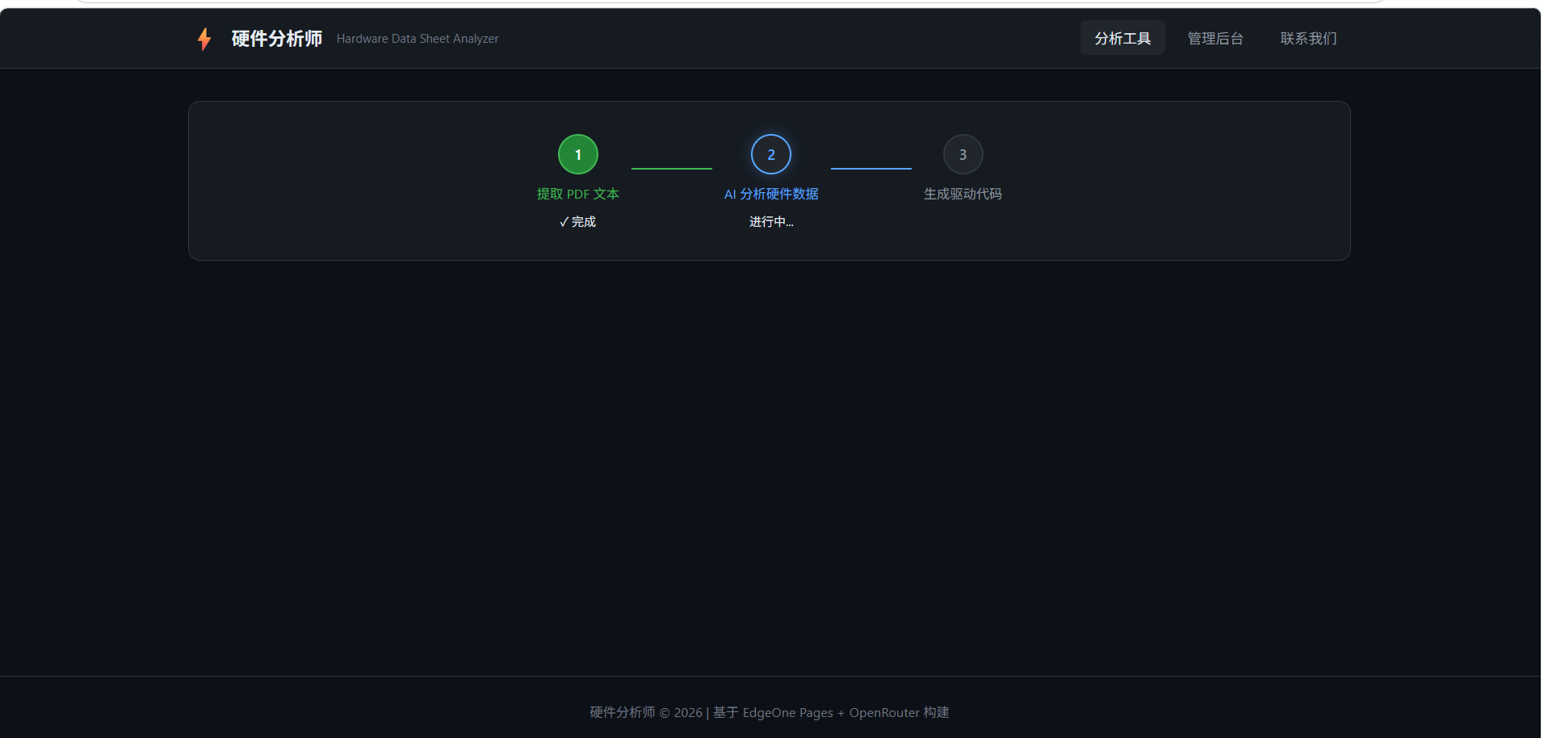Click the 完成 status under step 1
The width and height of the screenshot is (1544, 738).
pos(584,222)
